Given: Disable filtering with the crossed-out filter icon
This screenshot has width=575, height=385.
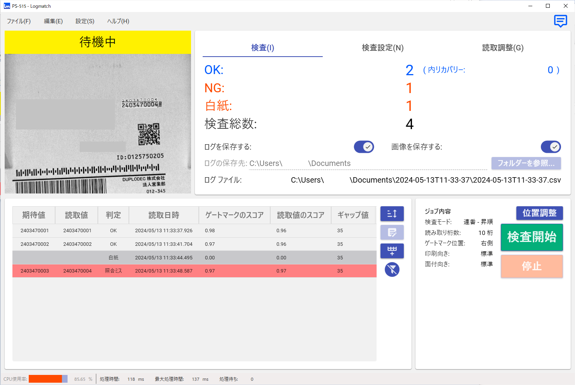Looking at the screenshot, I should [392, 269].
